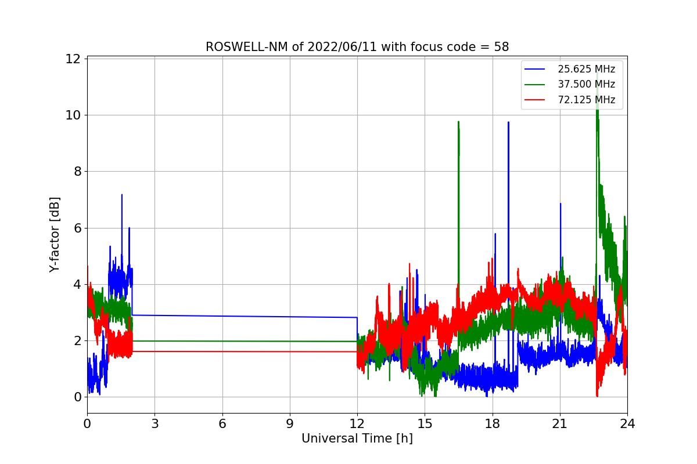Click the Y-factor [dB] axis label

55,235
